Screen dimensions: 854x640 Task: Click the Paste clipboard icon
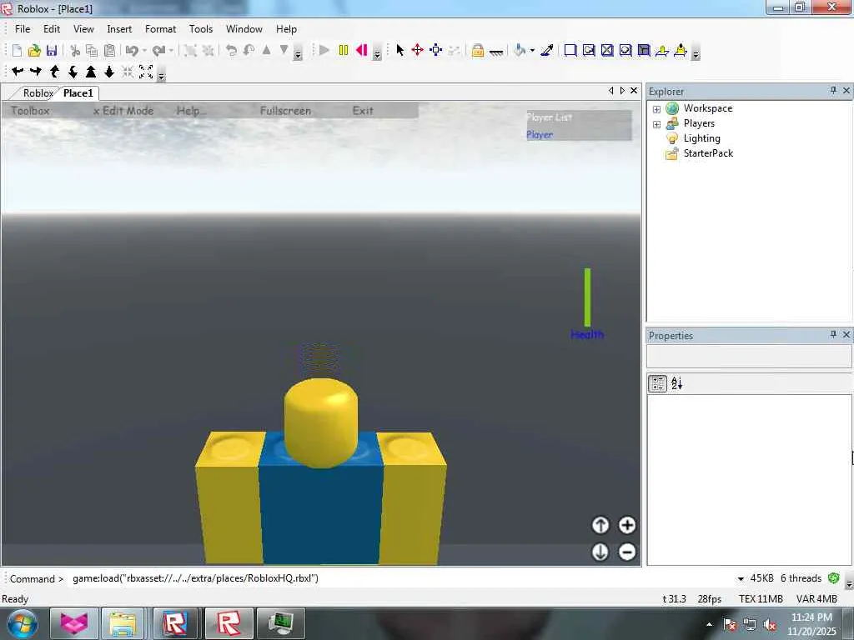tap(109, 51)
